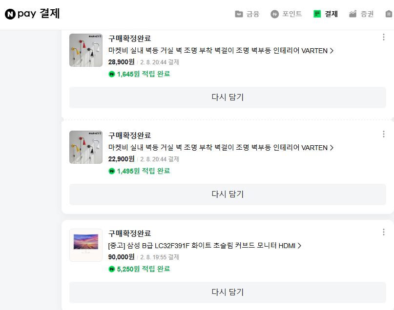Select the 금융 wallet icon
This screenshot has height=310, width=394.
[x=238, y=14]
